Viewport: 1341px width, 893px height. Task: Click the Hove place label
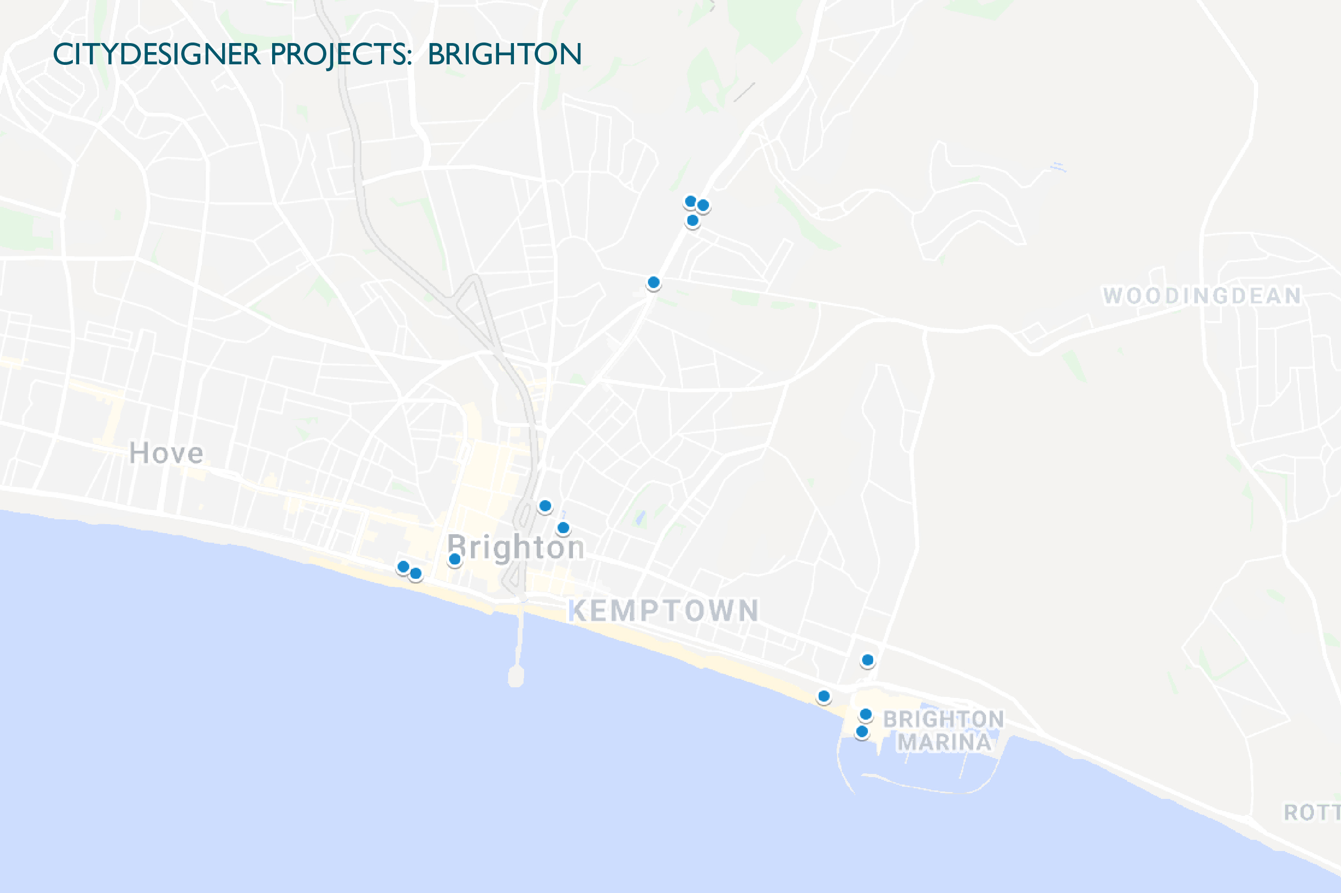pos(166,453)
